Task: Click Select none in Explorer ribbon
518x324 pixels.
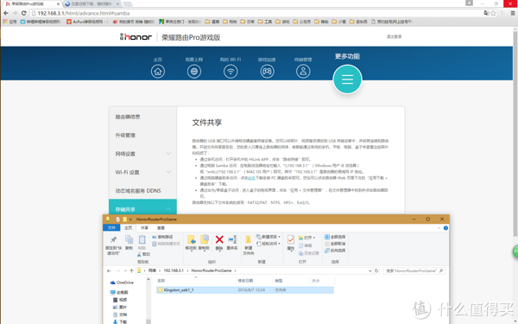Action: 335,244
